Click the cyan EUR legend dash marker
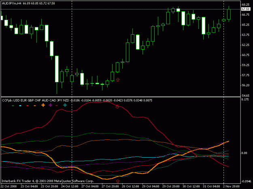This screenshot has height=189, width=253. pyautogui.click(x=20, y=106)
